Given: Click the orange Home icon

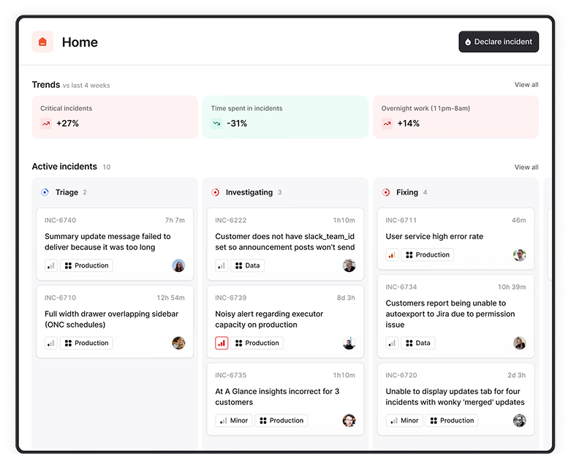Looking at the screenshot, I should click(42, 42).
